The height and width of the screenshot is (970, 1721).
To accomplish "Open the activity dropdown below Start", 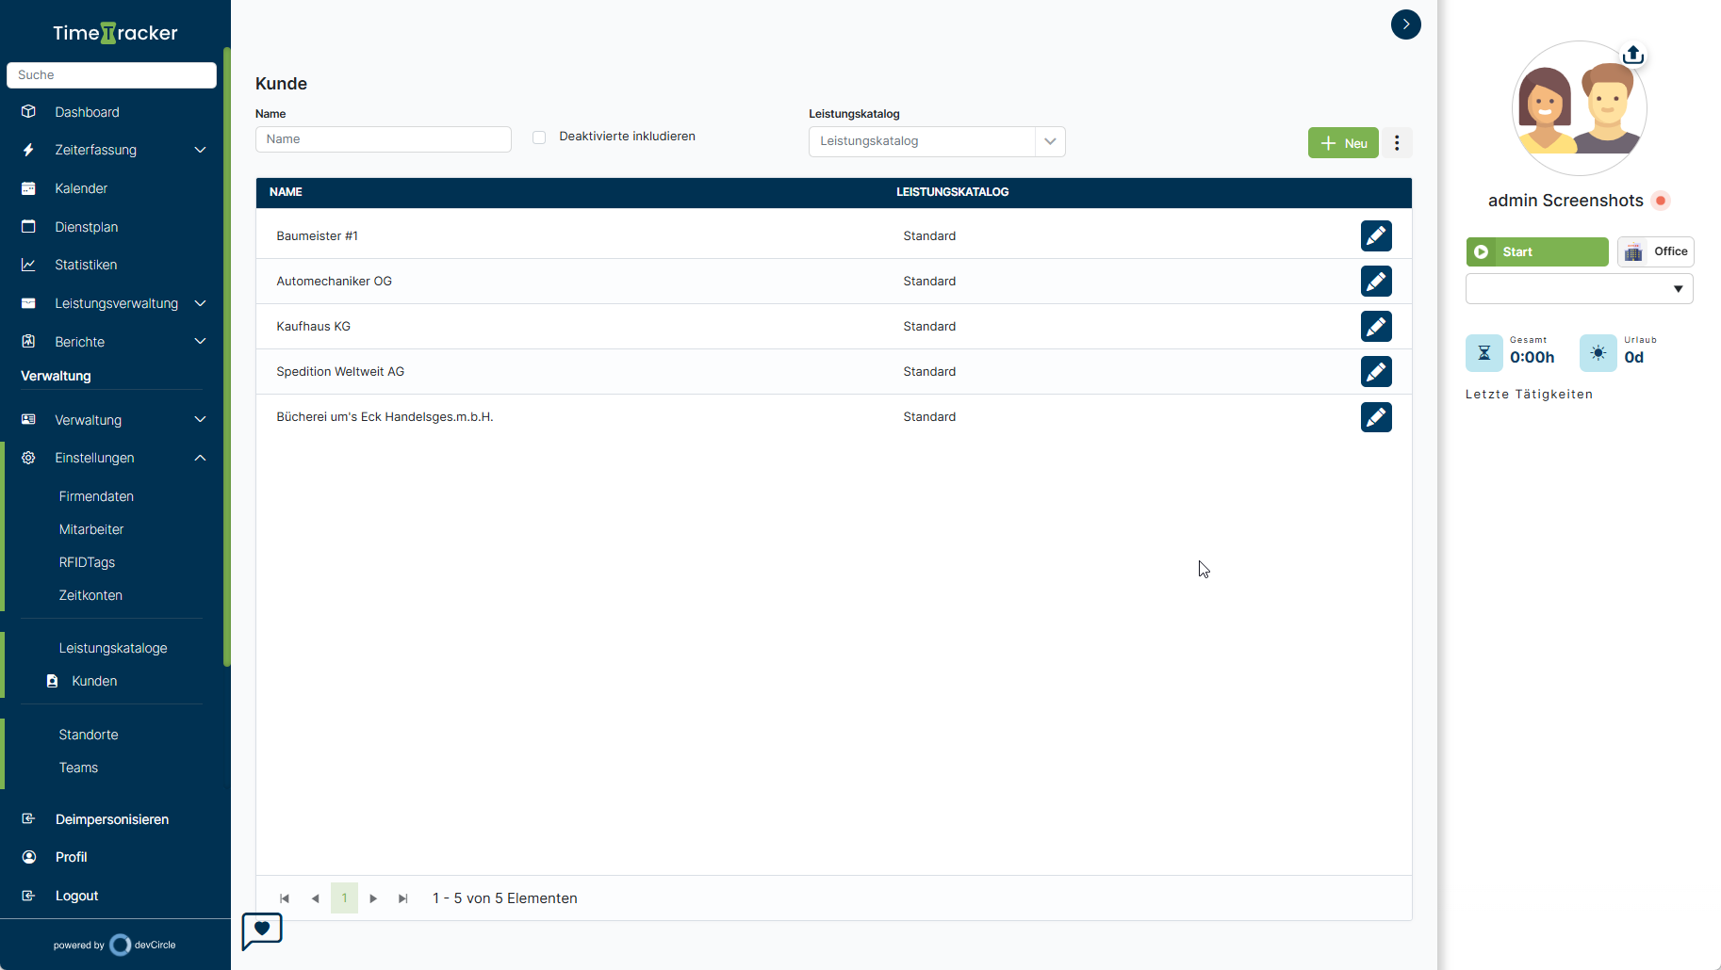I will (1579, 289).
